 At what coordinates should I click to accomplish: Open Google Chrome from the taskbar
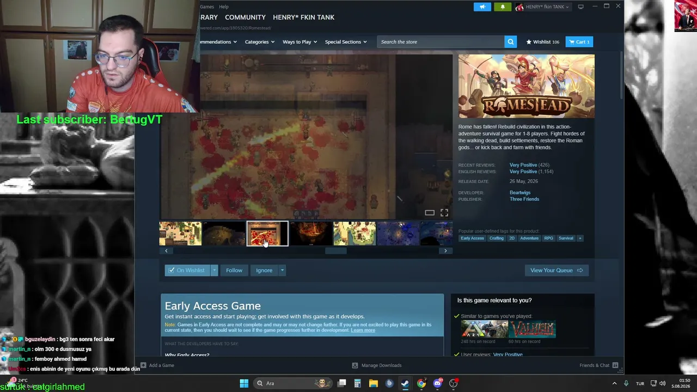[421, 383]
